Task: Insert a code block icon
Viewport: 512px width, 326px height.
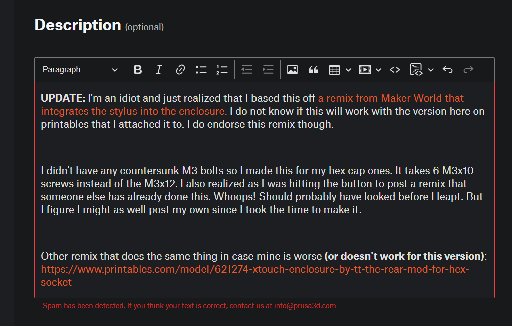Action: tap(416, 70)
